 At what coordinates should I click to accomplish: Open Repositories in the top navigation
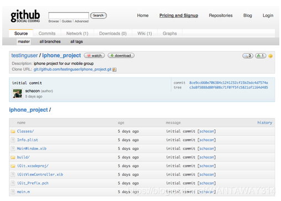[x=221, y=16]
